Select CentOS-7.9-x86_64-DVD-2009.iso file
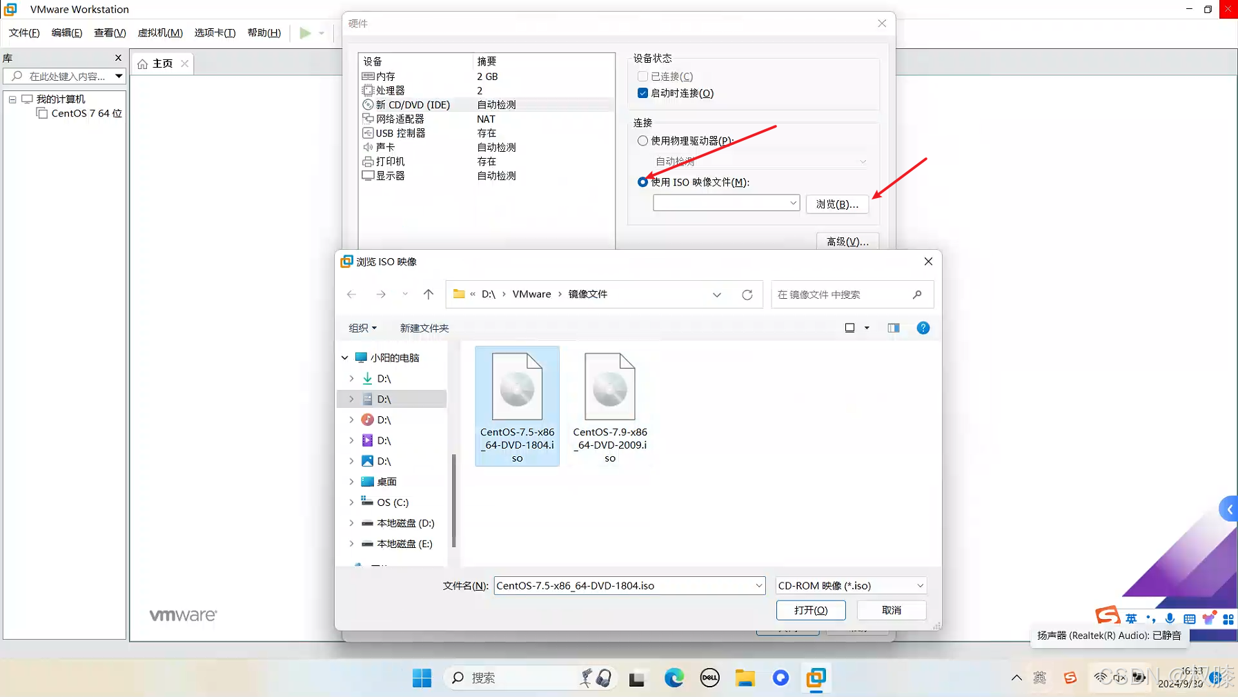 coord(610,406)
